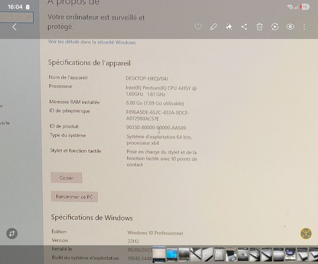Tap the Wi-Fi status icon

[x=290, y=7]
